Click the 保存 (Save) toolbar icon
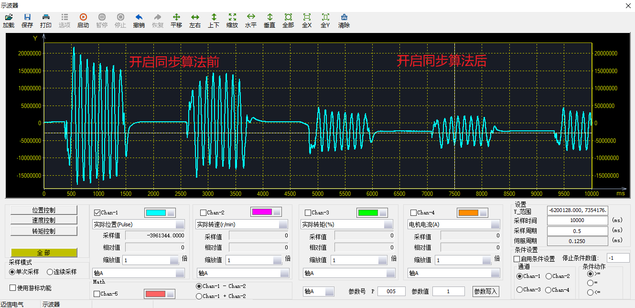 (x=27, y=17)
